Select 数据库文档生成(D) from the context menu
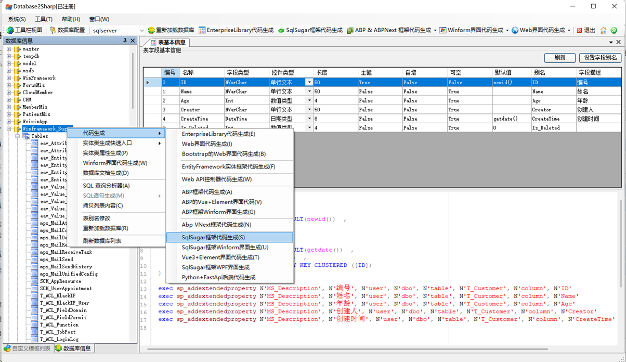The width and height of the screenshot is (626, 362). pos(106,173)
